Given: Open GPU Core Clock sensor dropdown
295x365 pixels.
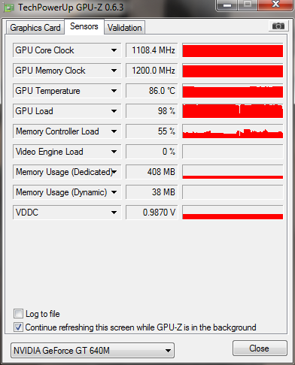Looking at the screenshot, I should pyautogui.click(x=114, y=50).
